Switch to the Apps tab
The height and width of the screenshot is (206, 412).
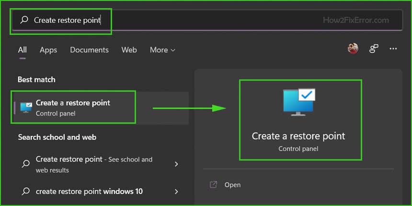[x=48, y=50]
